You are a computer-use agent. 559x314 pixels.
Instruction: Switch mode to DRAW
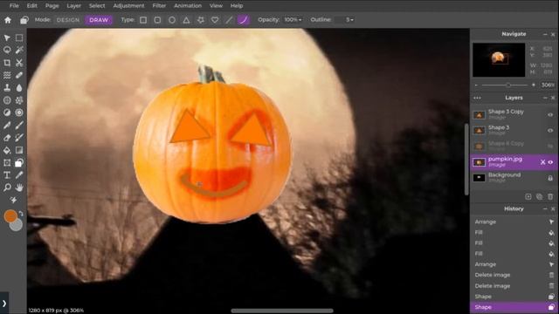(99, 20)
